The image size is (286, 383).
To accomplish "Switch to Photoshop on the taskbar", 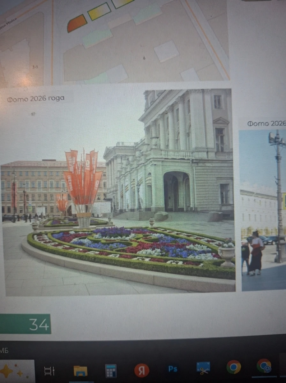I will pyautogui.click(x=173, y=369).
